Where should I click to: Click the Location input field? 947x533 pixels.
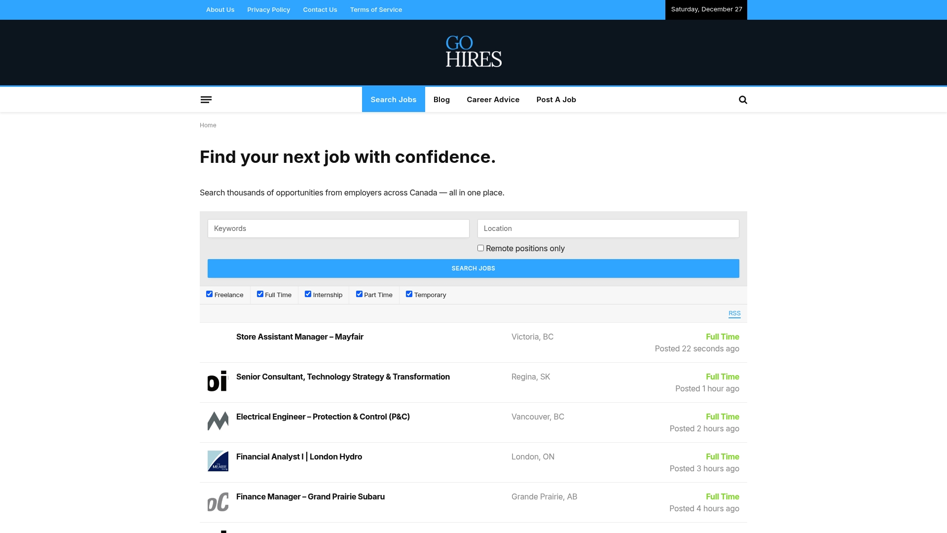[x=608, y=228]
